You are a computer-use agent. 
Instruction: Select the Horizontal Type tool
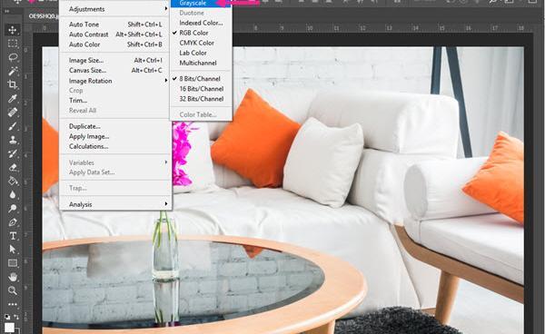point(13,236)
